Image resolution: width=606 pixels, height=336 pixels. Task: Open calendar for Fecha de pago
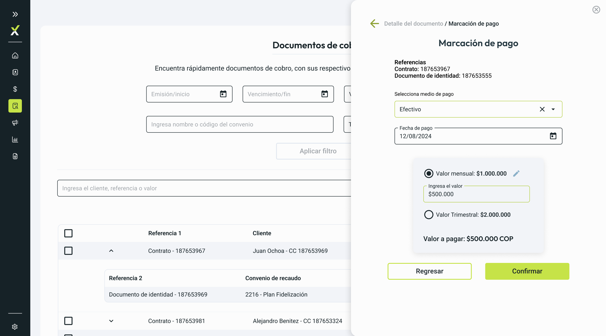coord(553,136)
